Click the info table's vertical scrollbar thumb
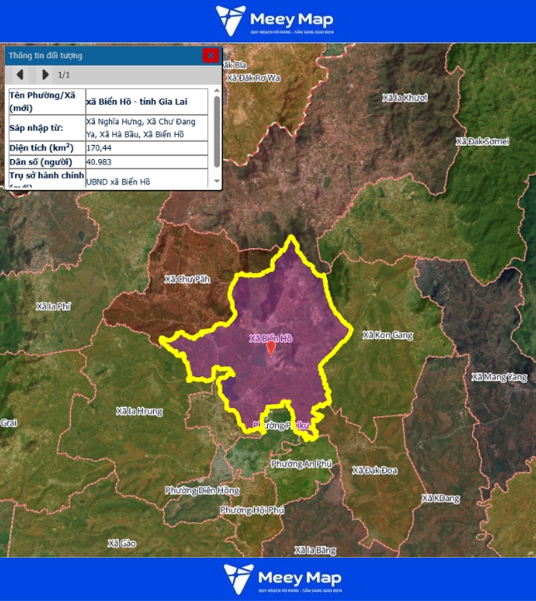Image resolution: width=536 pixels, height=601 pixels. pos(217,129)
